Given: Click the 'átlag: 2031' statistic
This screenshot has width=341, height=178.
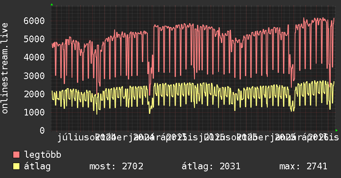Looking at the screenshot, I should (x=211, y=166).
